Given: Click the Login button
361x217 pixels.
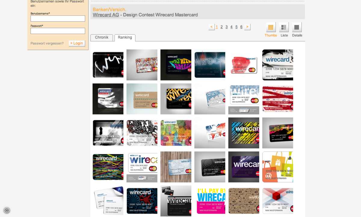Looking at the screenshot, I should pyautogui.click(x=77, y=43).
